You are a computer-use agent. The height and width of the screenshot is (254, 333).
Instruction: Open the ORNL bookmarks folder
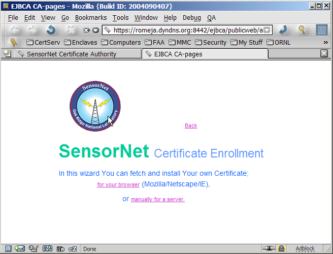[x=278, y=43]
